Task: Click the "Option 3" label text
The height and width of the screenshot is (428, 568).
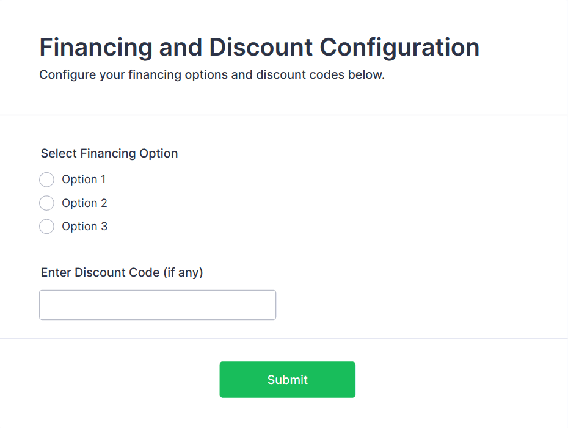Action: (x=84, y=227)
